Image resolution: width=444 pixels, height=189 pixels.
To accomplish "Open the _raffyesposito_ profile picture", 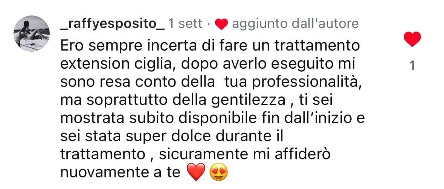I will (31, 34).
